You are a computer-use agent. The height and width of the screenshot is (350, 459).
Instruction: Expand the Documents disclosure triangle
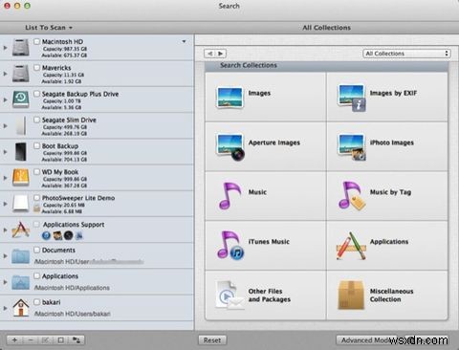pyautogui.click(x=5, y=256)
